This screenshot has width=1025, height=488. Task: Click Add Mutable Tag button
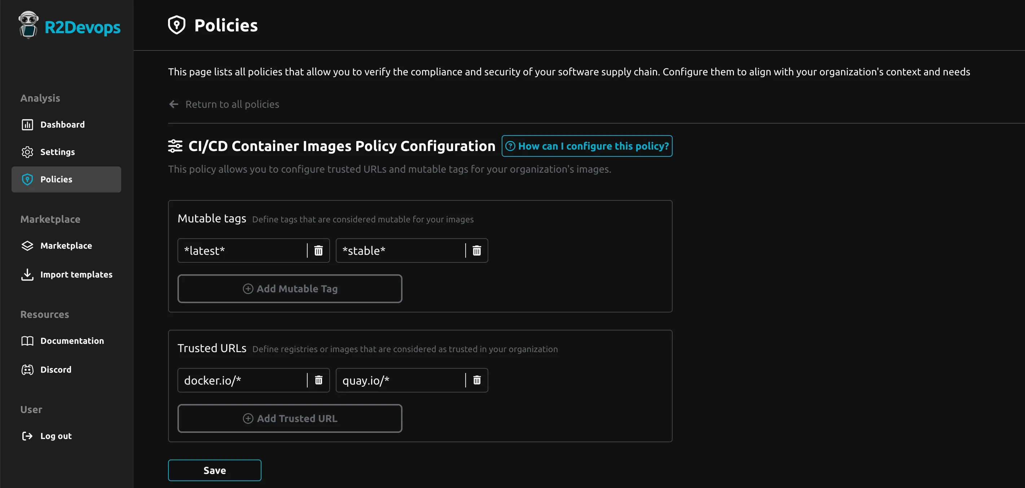[290, 288]
